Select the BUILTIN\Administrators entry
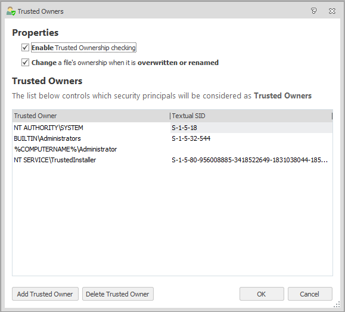Image resolution: width=345 pixels, height=312 pixels. pyautogui.click(x=47, y=138)
